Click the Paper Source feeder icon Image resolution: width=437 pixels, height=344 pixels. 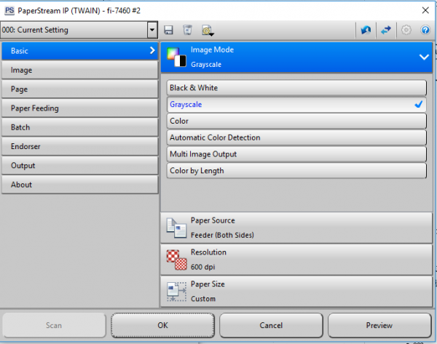tap(176, 227)
